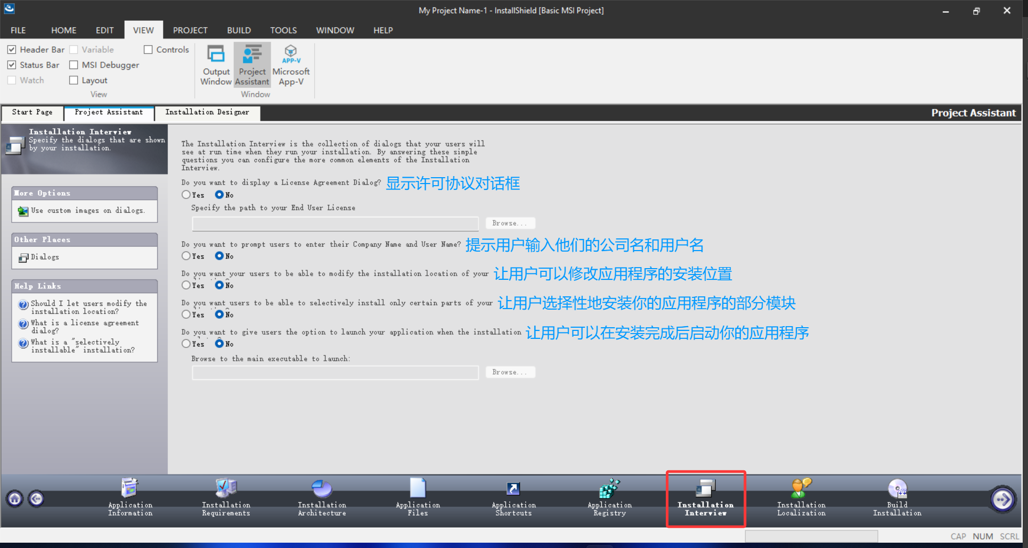Image resolution: width=1028 pixels, height=548 pixels.
Task: Open Installation Requirements step
Action: coord(226,498)
